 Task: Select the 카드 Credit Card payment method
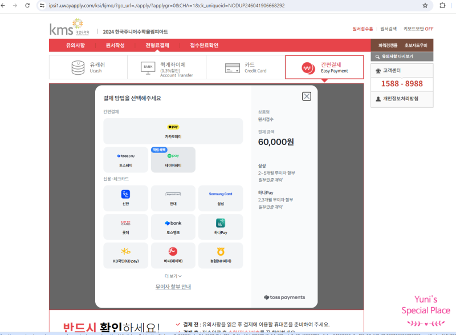pos(245,67)
